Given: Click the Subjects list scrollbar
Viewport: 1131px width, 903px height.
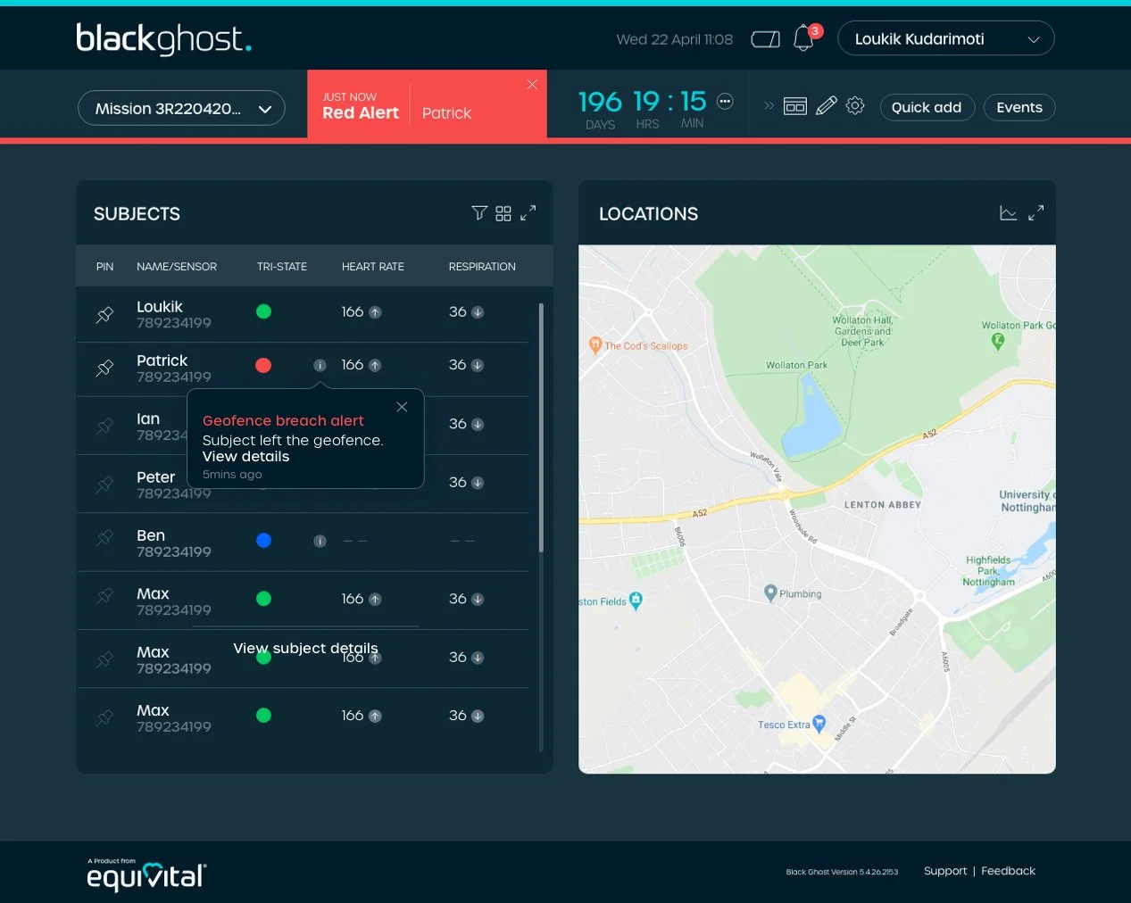Looking at the screenshot, I should click(x=541, y=428).
